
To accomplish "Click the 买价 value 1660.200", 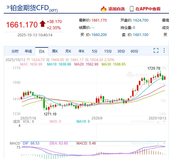I will 99,35.
